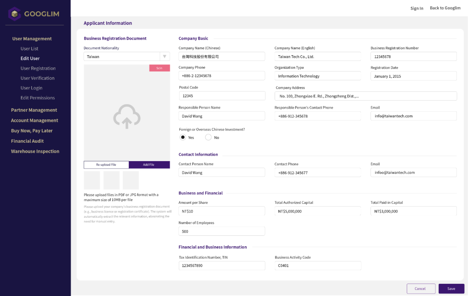The image size is (468, 296).
Task: Click the Registration Date field
Action: pos(413,76)
